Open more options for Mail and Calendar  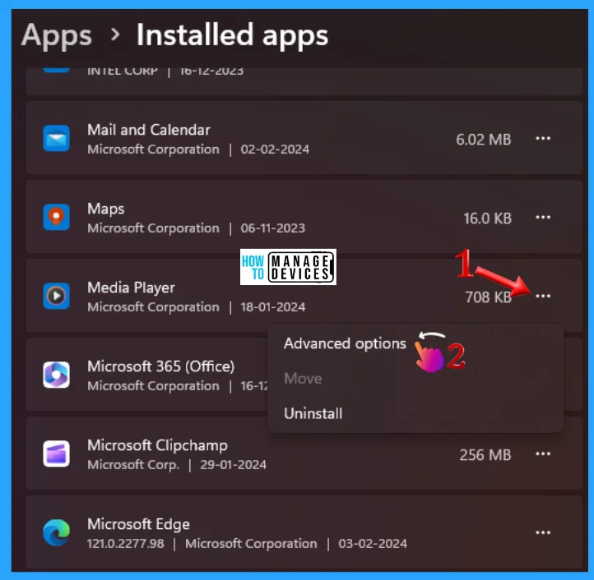[x=543, y=139]
